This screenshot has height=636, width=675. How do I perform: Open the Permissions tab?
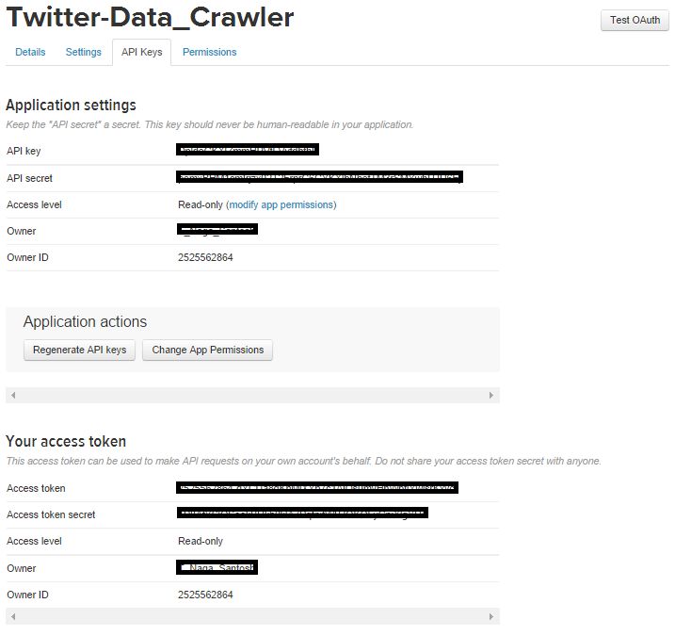click(209, 52)
